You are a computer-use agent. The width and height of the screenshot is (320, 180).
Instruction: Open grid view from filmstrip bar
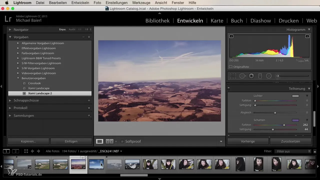click(x=26, y=151)
